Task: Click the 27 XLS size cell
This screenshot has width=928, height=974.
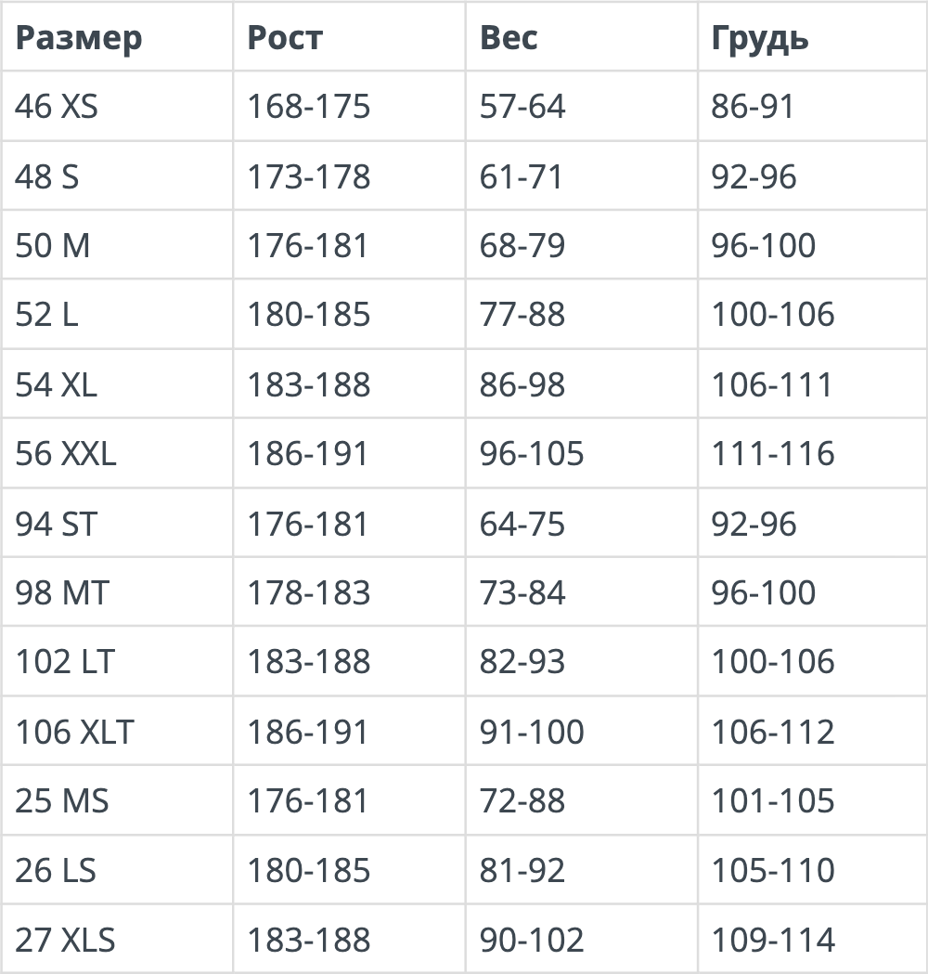Action: click(65, 940)
